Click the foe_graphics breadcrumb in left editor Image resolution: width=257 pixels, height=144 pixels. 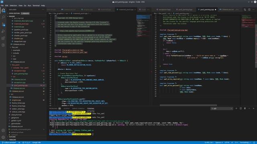click(59, 13)
